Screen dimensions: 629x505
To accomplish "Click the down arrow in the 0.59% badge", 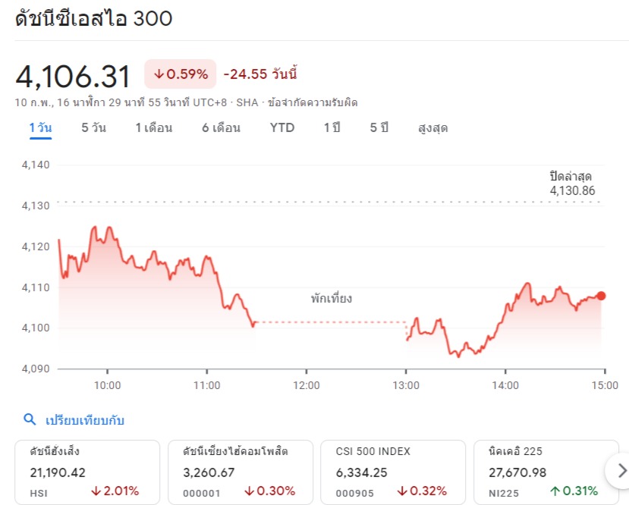I will [159, 74].
